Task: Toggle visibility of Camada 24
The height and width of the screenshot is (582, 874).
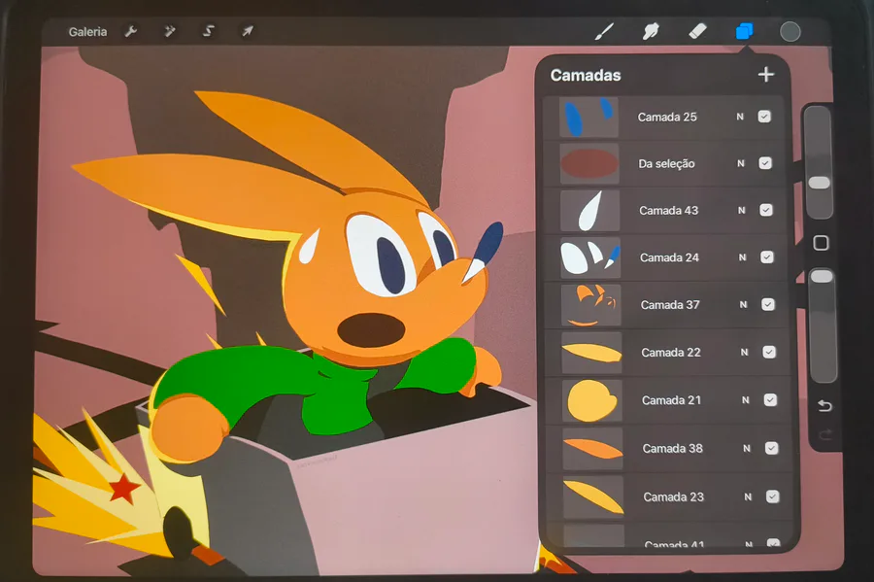Action: (767, 257)
